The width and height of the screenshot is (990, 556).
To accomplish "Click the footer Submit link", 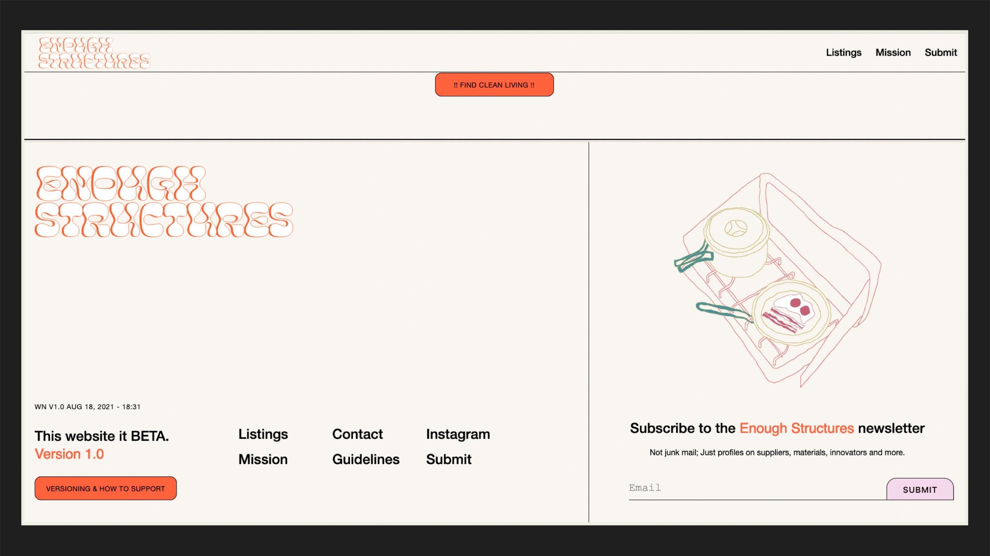I will (x=449, y=459).
